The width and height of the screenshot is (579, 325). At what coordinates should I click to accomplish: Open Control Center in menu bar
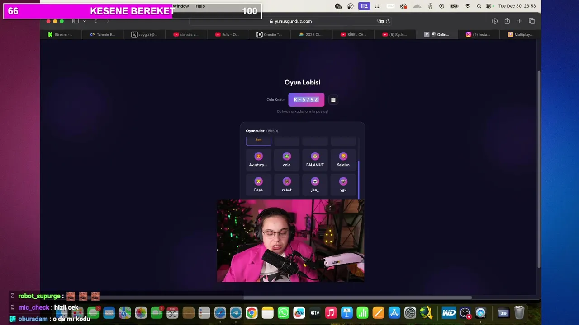coord(489,6)
